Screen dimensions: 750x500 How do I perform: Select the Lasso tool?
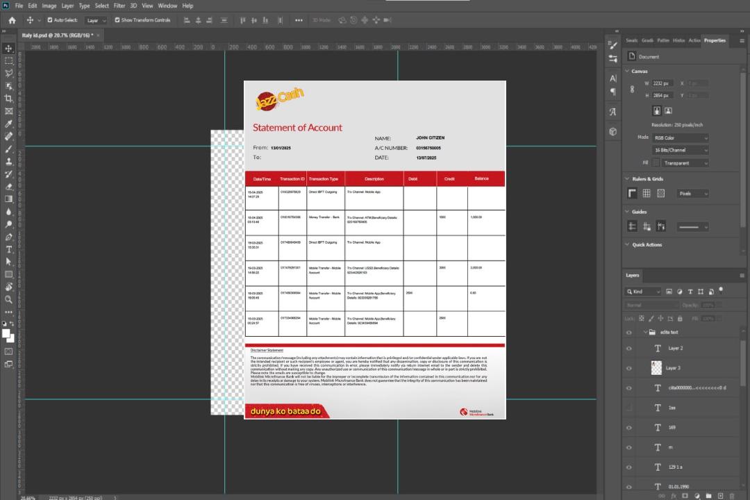click(x=8, y=73)
